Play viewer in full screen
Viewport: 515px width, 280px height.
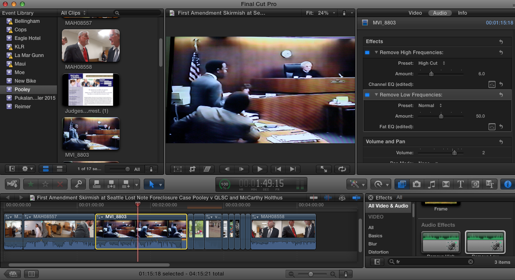point(324,169)
